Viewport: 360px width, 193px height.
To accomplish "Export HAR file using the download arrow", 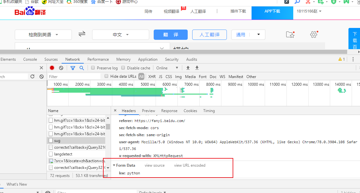I will pyautogui.click(x=197, y=68).
